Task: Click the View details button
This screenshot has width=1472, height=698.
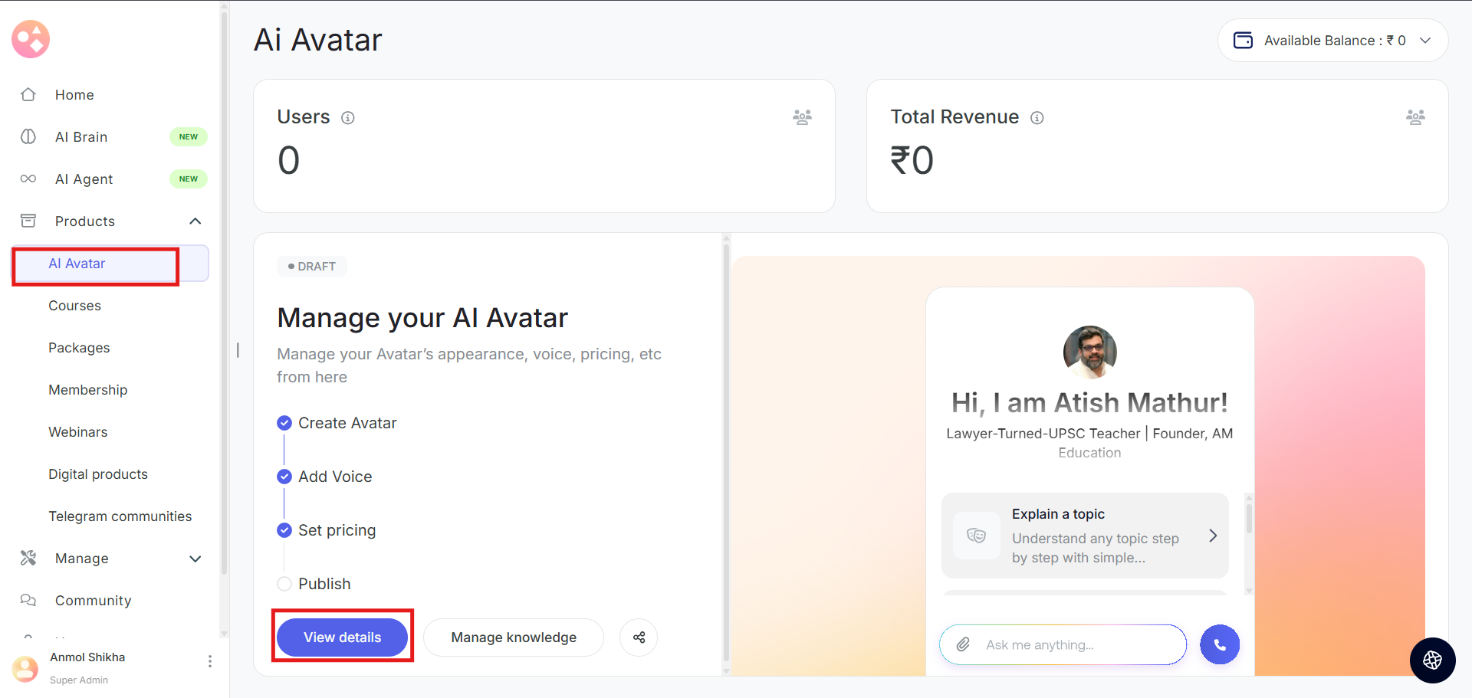Action: 342,637
